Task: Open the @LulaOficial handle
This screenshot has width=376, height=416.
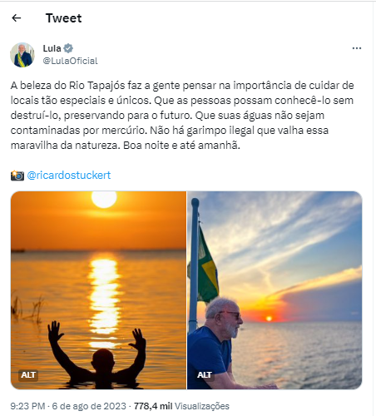Action: point(70,61)
